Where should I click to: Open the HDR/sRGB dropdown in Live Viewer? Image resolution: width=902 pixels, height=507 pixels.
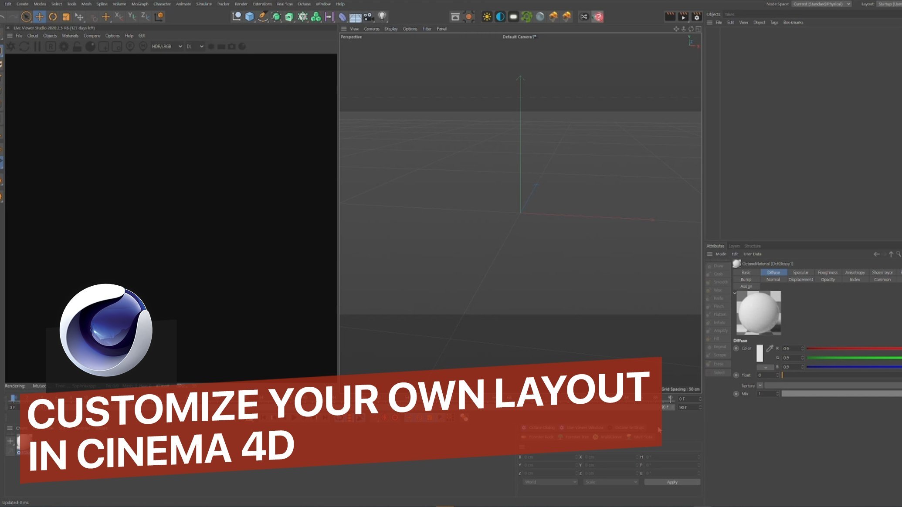click(167, 46)
